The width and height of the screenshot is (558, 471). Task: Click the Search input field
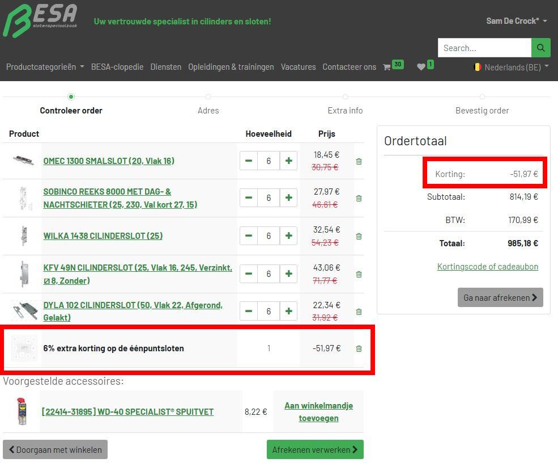click(x=484, y=48)
